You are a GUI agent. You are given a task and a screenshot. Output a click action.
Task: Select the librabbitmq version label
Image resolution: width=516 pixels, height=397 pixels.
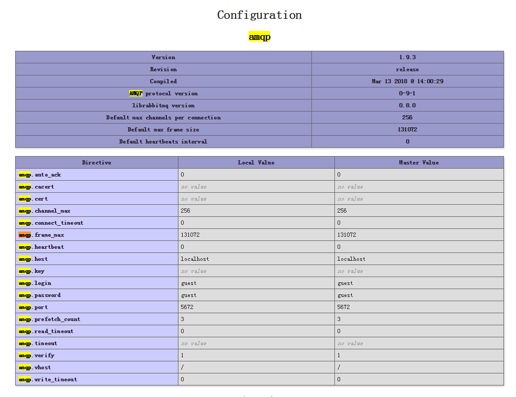click(163, 105)
